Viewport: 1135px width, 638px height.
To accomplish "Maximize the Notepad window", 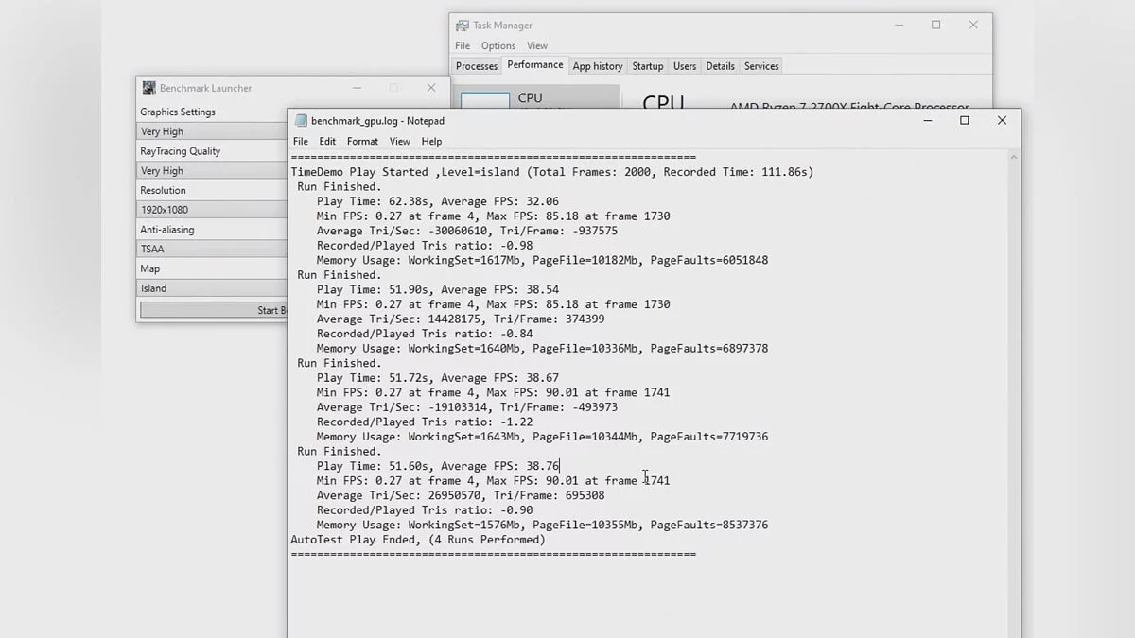I will click(x=965, y=120).
